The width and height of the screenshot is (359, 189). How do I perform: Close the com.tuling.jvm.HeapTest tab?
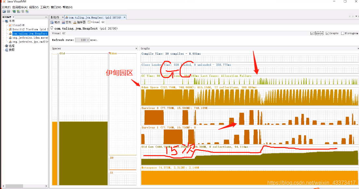pyautogui.click(x=124, y=17)
